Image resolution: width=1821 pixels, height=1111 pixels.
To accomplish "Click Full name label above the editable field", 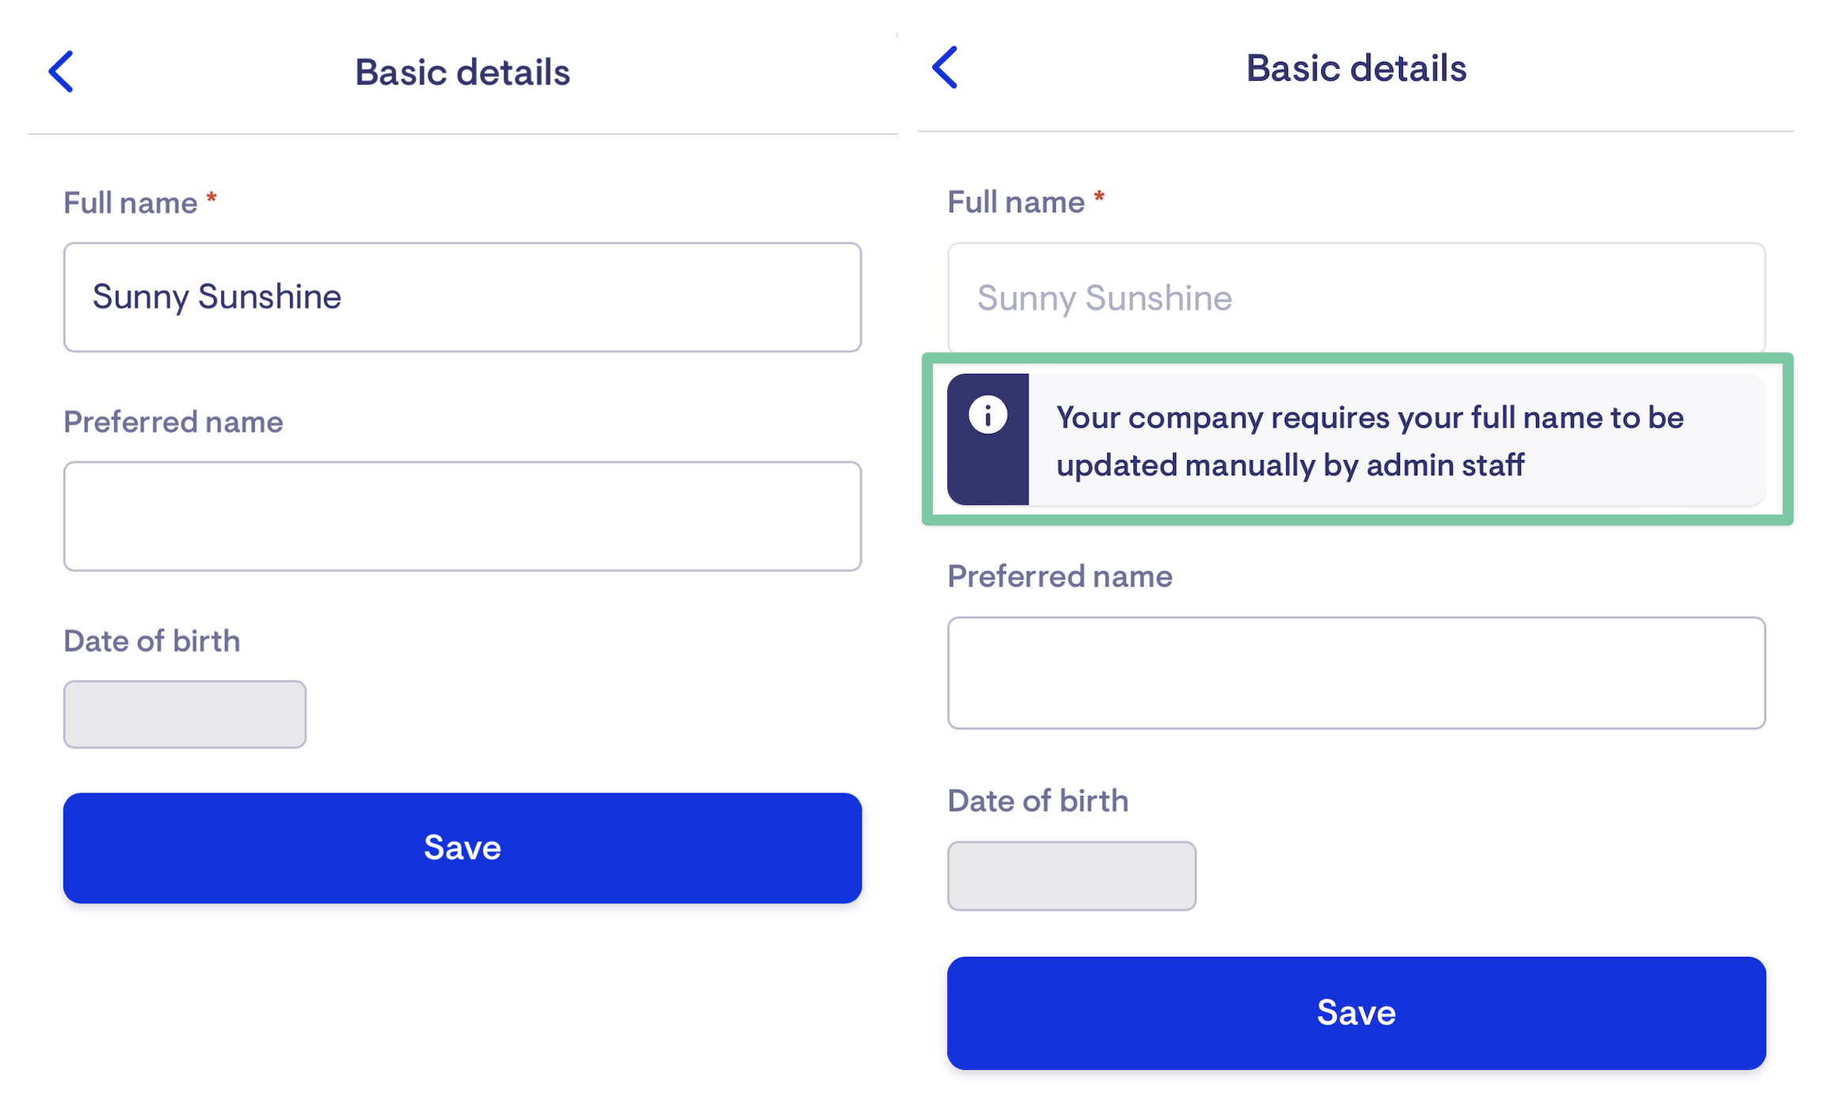I will (131, 203).
